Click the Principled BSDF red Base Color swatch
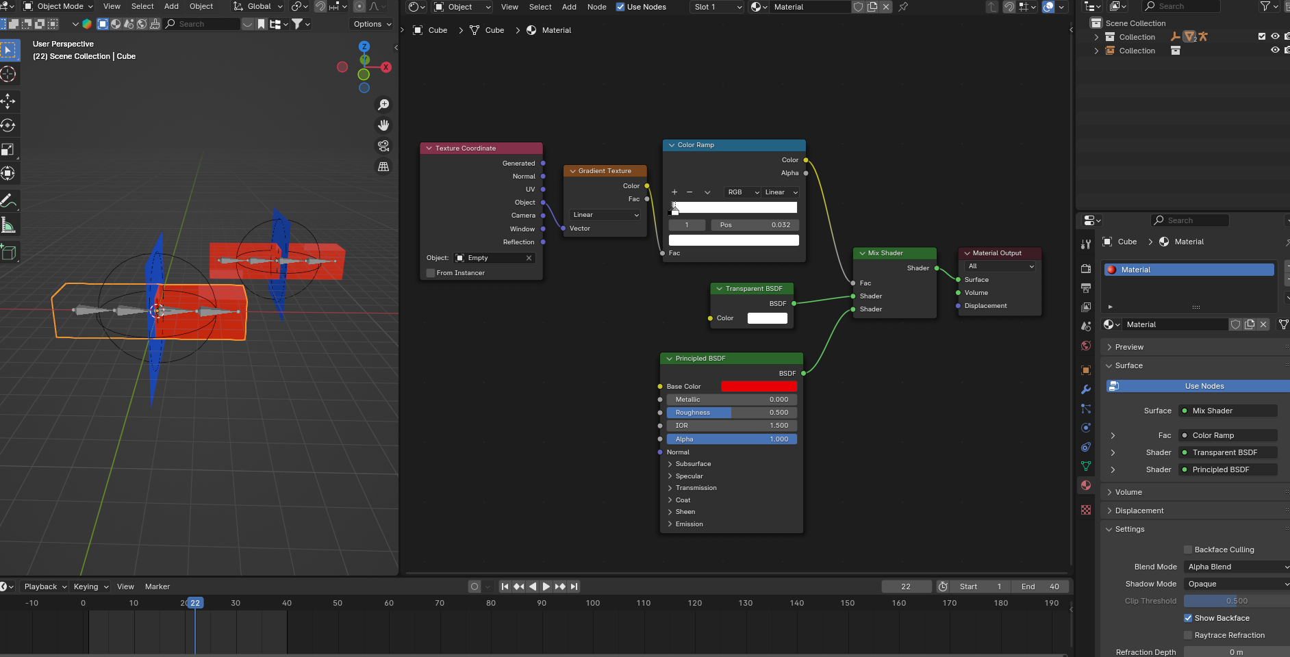The width and height of the screenshot is (1290, 657). pyautogui.click(x=759, y=387)
